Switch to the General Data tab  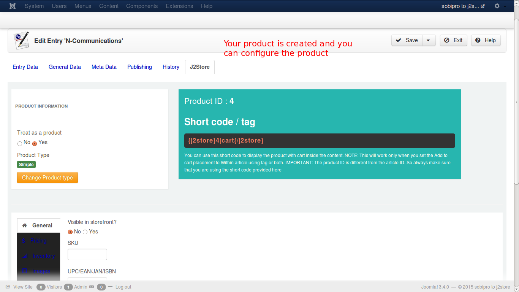pos(65,67)
